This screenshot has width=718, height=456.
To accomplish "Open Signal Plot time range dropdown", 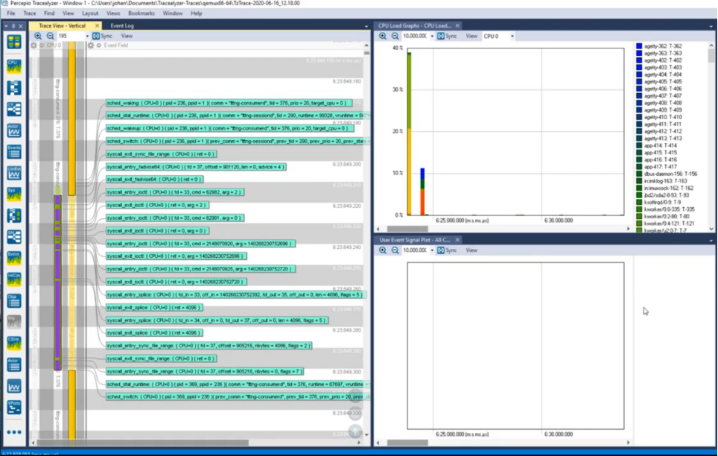I will 432,250.
